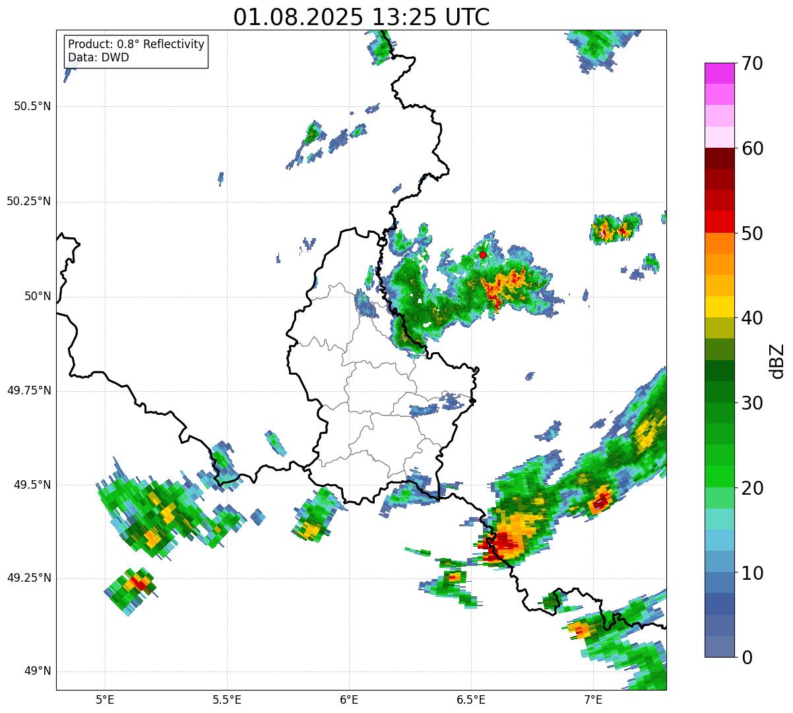Image resolution: width=793 pixels, height=713 pixels.
Task: Pick the magenta top colorbar swatch
Action: point(719,73)
